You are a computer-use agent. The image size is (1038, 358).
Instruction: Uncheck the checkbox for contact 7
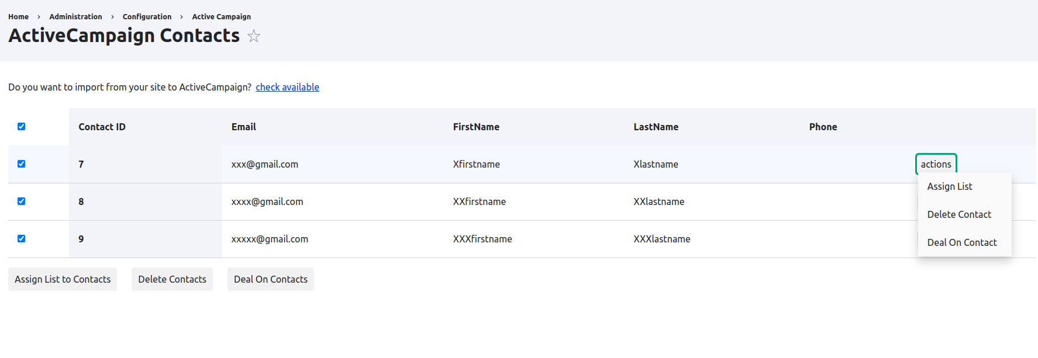22,164
